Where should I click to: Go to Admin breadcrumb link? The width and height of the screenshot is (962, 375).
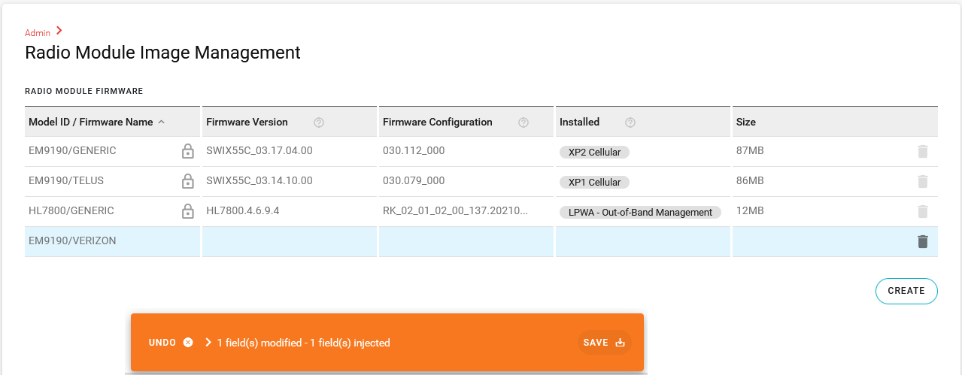click(38, 33)
